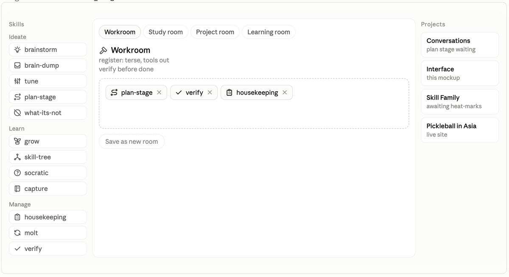This screenshot has width=509, height=277.
Task: Switch to the Workroom tab
Action: pos(120,32)
